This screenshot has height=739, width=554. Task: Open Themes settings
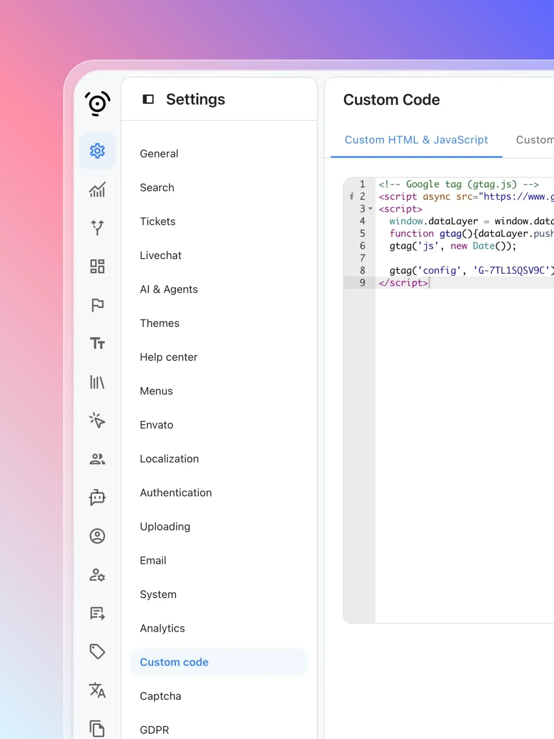[219, 323]
